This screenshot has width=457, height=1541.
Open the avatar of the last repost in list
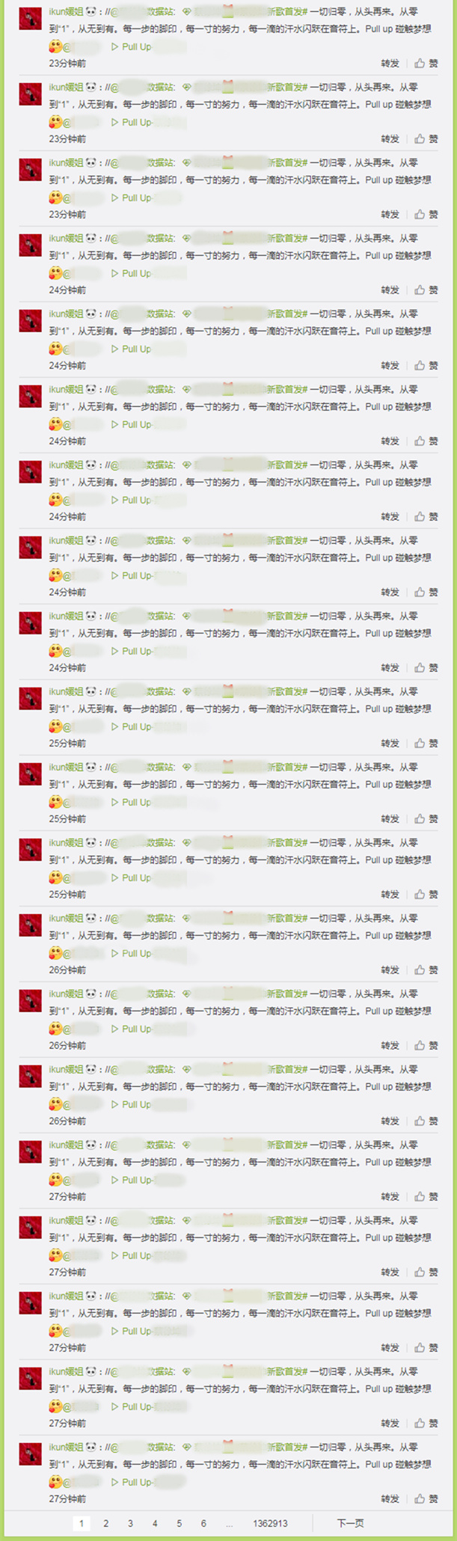(30, 1454)
